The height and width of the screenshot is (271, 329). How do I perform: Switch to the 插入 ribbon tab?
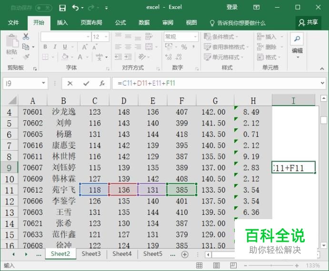(62, 22)
